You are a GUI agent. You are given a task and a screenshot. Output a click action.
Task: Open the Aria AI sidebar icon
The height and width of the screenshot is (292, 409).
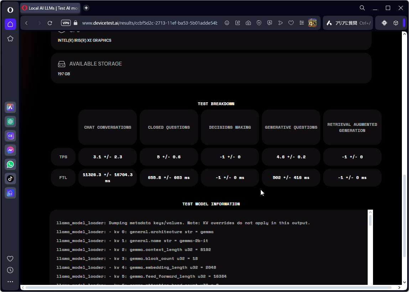pos(10,107)
